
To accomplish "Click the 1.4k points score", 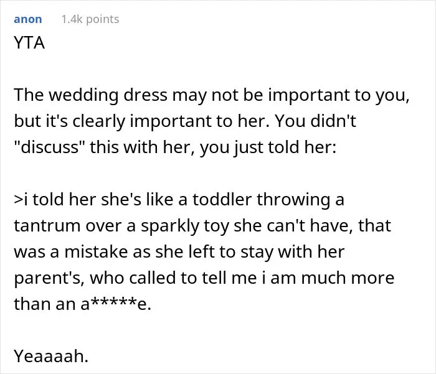I will pyautogui.click(x=90, y=19).
